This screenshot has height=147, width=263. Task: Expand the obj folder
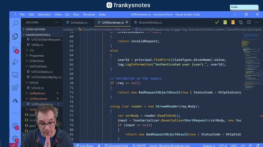tap(42, 50)
